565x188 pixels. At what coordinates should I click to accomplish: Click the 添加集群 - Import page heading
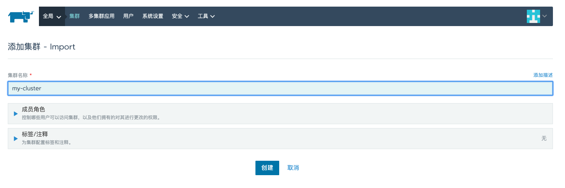pos(42,47)
